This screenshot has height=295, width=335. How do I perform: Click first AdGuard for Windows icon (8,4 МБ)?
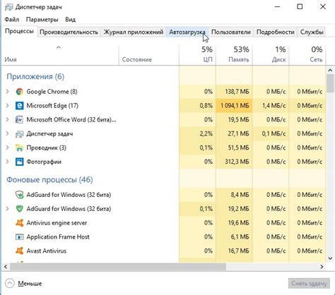tap(19, 195)
